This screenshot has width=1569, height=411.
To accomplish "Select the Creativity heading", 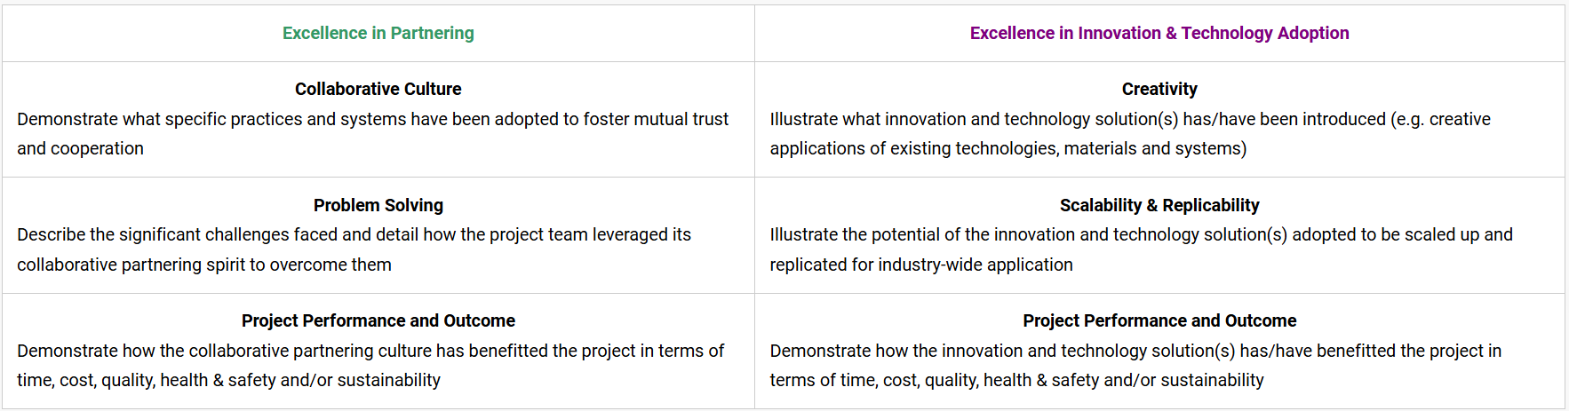I will click(1159, 89).
